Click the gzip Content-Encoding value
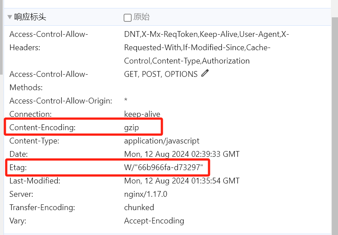Viewport: 338px width, 235px height. [x=131, y=127]
